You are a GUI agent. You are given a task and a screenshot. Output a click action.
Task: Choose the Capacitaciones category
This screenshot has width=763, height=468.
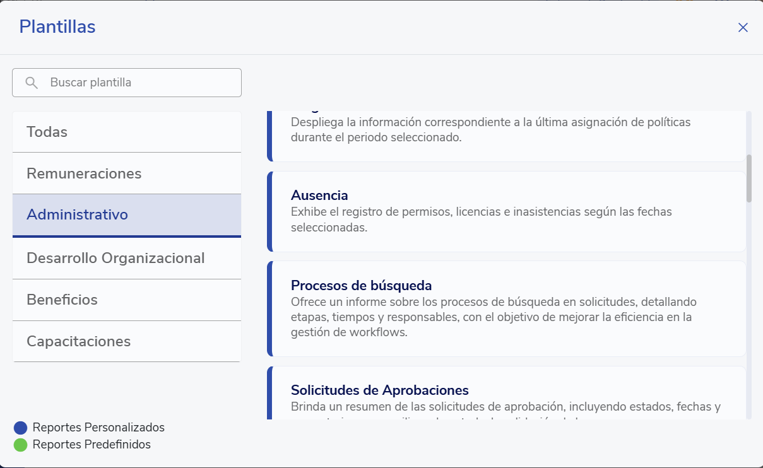[x=126, y=341]
